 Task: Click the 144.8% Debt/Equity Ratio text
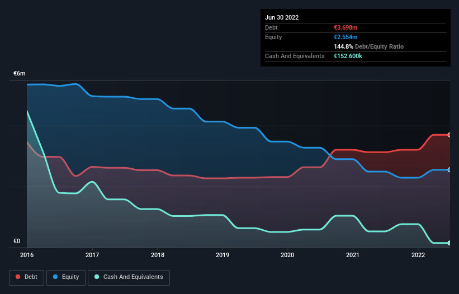point(368,46)
